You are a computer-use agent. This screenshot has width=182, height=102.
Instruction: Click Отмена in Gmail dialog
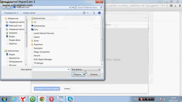[67, 89]
